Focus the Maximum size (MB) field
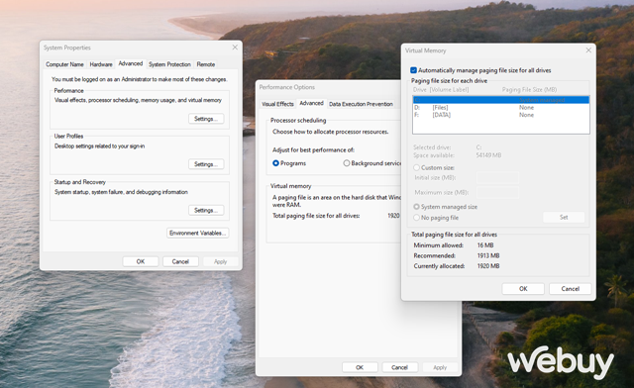 (x=497, y=192)
